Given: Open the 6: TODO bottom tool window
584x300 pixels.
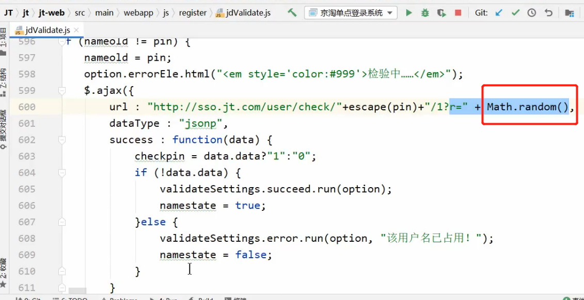Looking at the screenshot, I should [70, 299].
